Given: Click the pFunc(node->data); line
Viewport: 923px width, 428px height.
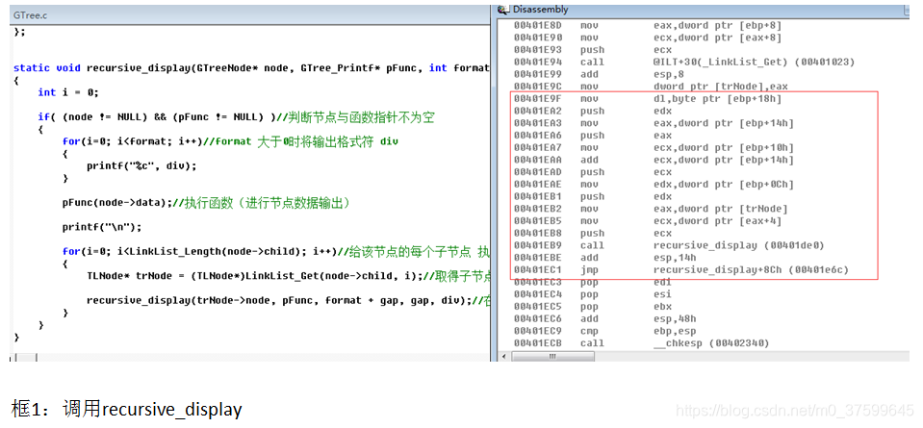Looking at the screenshot, I should tap(207, 203).
